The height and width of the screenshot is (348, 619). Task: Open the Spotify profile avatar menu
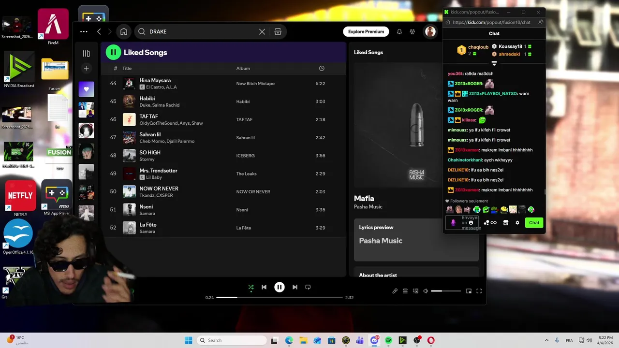pyautogui.click(x=430, y=31)
